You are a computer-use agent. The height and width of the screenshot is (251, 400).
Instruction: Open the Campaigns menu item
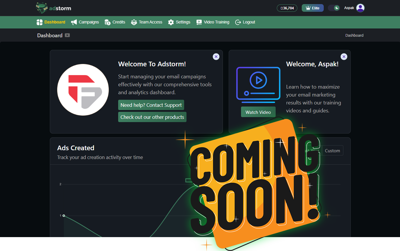coord(85,22)
